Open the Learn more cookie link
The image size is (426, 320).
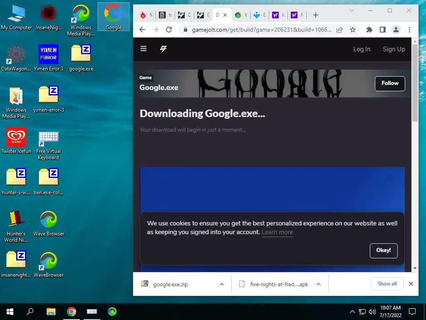click(277, 232)
